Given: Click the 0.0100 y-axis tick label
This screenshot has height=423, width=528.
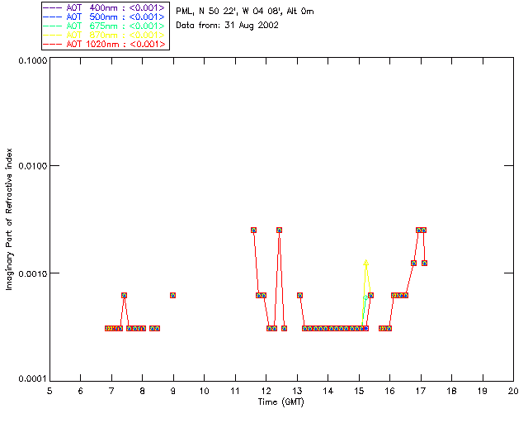Looking at the screenshot, I should click(x=33, y=166).
